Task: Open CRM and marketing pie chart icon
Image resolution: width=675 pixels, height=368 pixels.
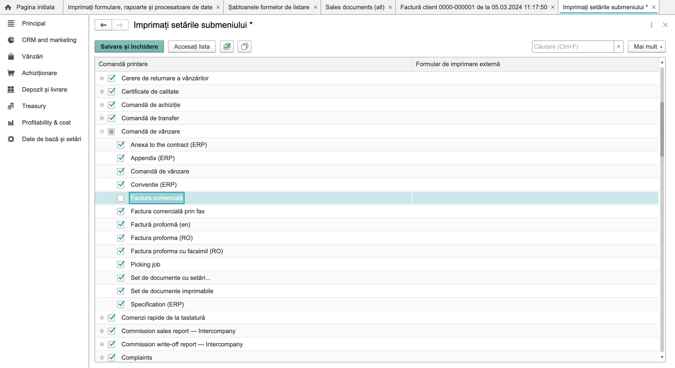Action: [x=11, y=40]
